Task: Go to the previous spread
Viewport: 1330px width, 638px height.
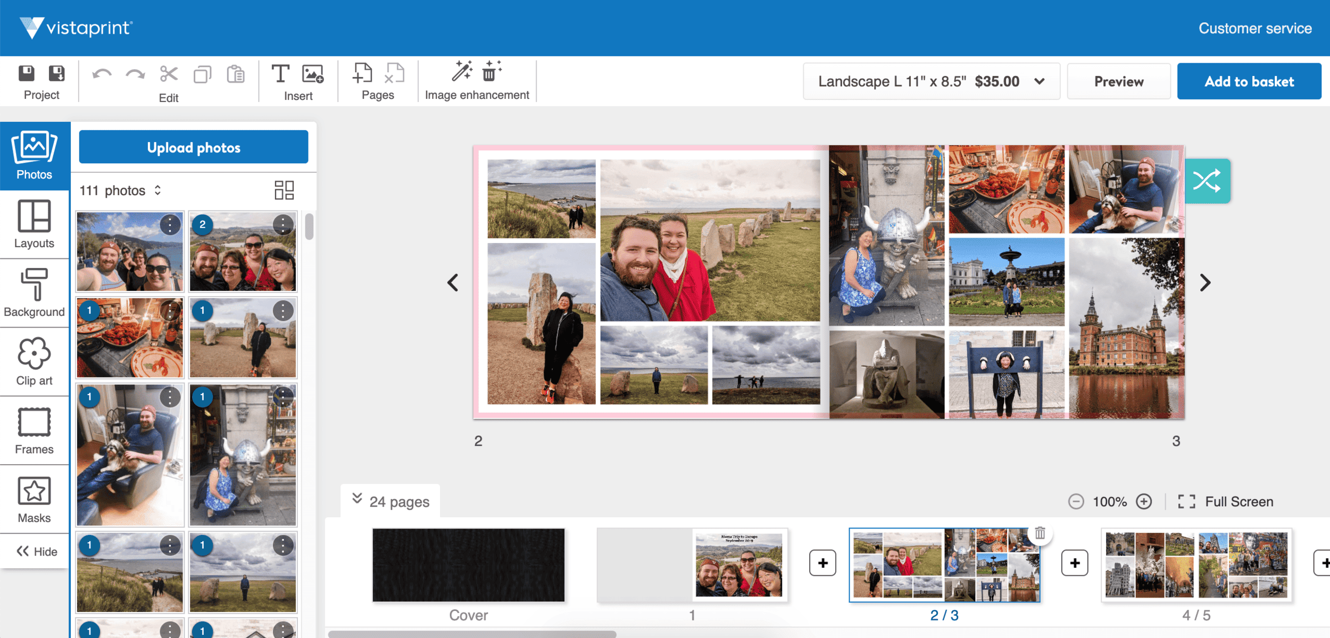Action: tap(453, 283)
